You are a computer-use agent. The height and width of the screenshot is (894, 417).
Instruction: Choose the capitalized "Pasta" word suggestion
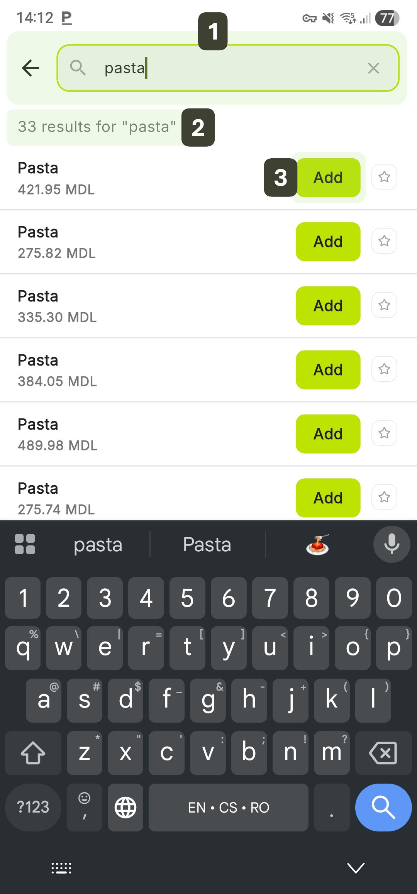[x=207, y=545]
